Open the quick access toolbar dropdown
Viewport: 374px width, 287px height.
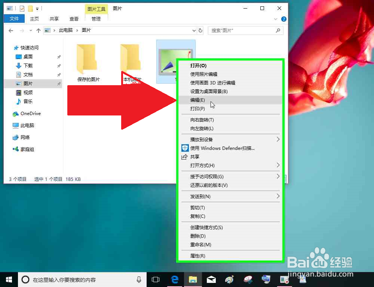click(37, 9)
